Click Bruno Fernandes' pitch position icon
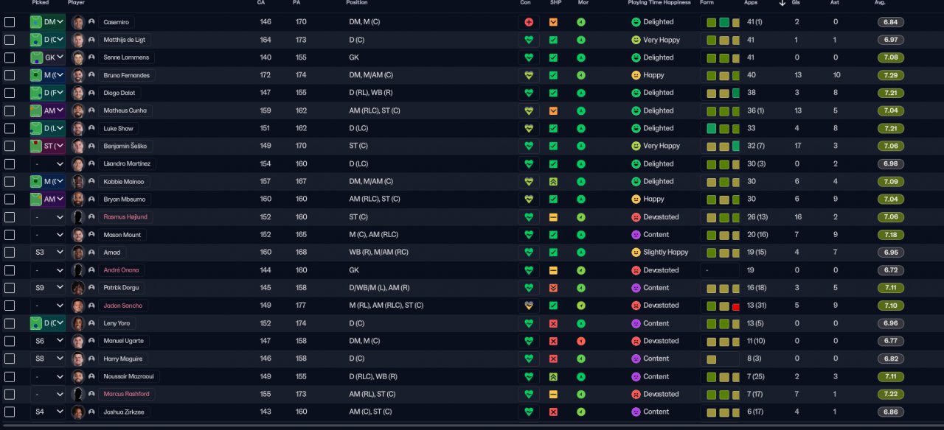This screenshot has width=944, height=430. (x=35, y=75)
